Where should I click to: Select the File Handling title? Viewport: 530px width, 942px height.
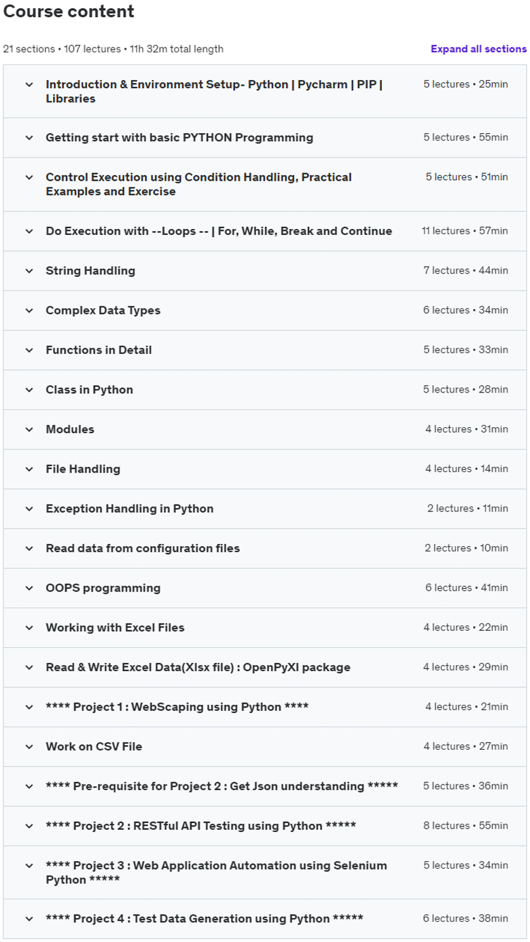83,469
